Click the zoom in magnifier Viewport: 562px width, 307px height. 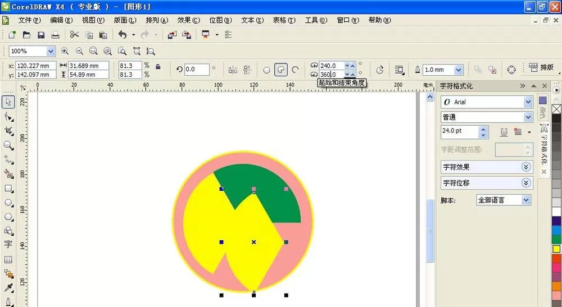65,51
